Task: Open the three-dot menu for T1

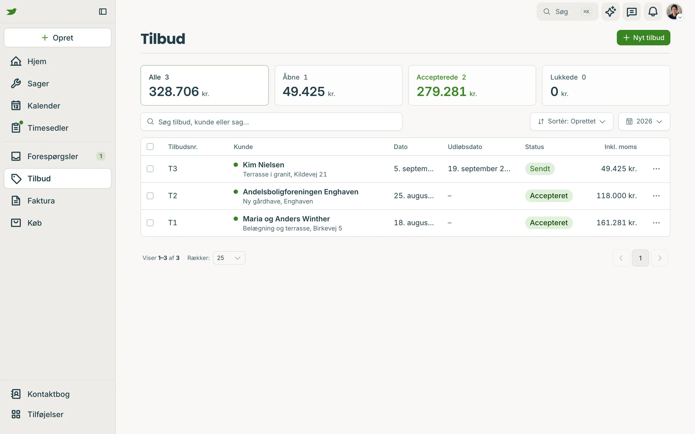Action: 656,223
